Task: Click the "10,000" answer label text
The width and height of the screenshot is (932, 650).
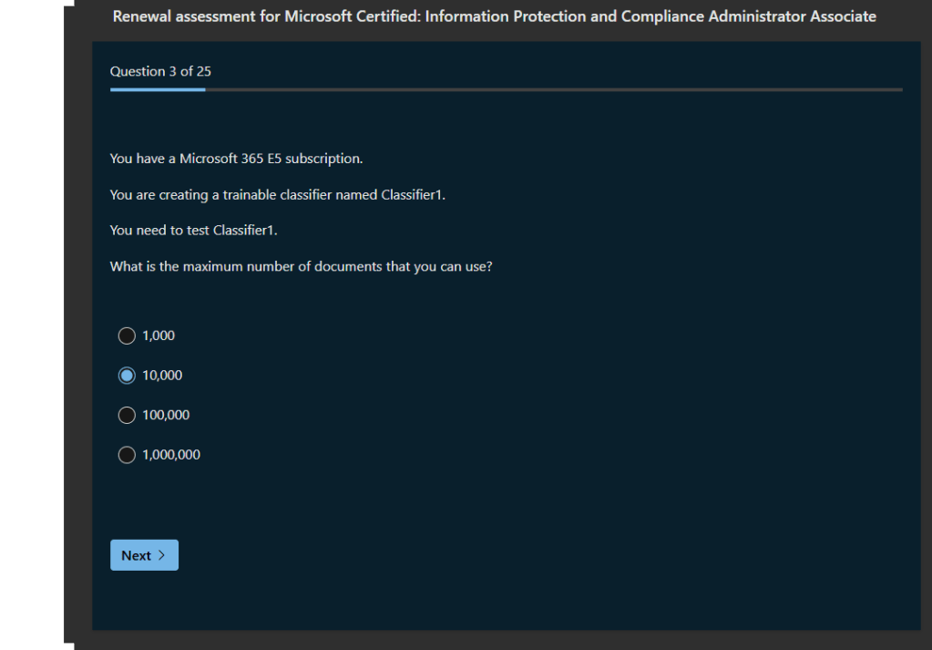Action: point(162,376)
